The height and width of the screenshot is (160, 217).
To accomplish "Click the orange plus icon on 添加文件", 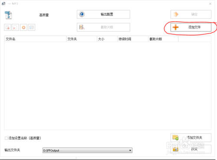I will click(x=176, y=27).
